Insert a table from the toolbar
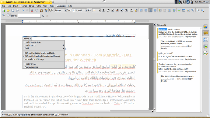 pyautogui.click(x=184, y=10)
